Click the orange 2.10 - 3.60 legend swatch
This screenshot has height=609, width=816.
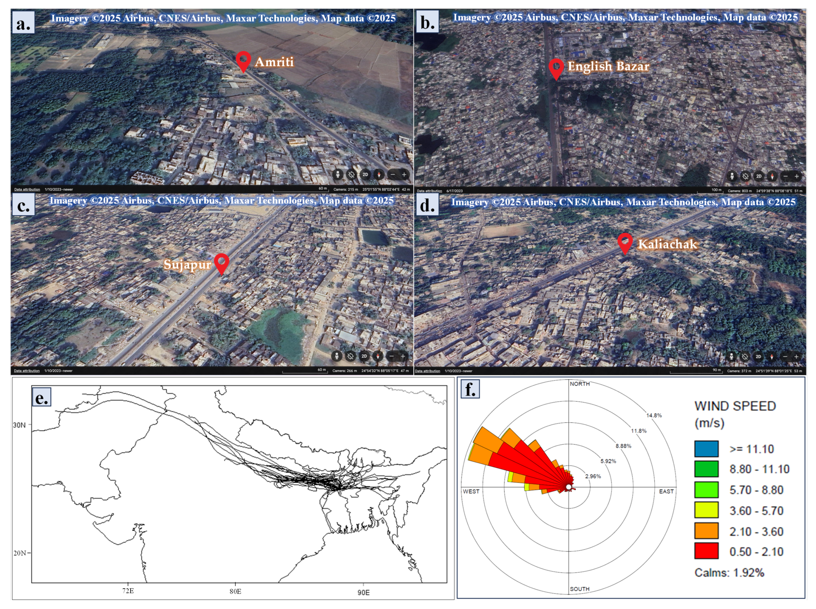coord(706,531)
